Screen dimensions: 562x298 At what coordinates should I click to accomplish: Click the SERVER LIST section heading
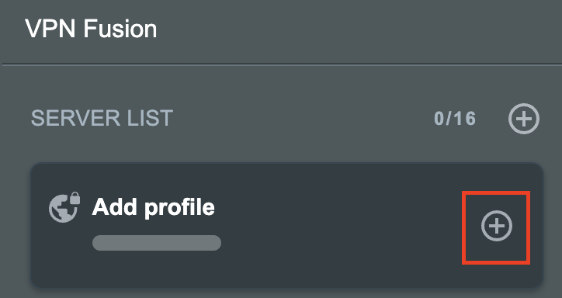coord(102,118)
